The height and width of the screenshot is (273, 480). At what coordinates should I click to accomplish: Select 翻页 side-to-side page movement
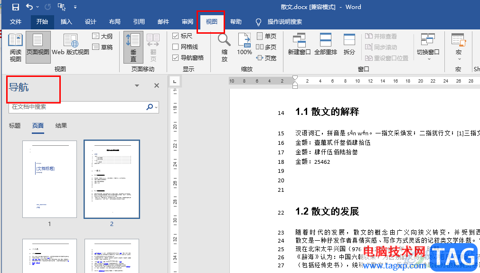tap(153, 48)
